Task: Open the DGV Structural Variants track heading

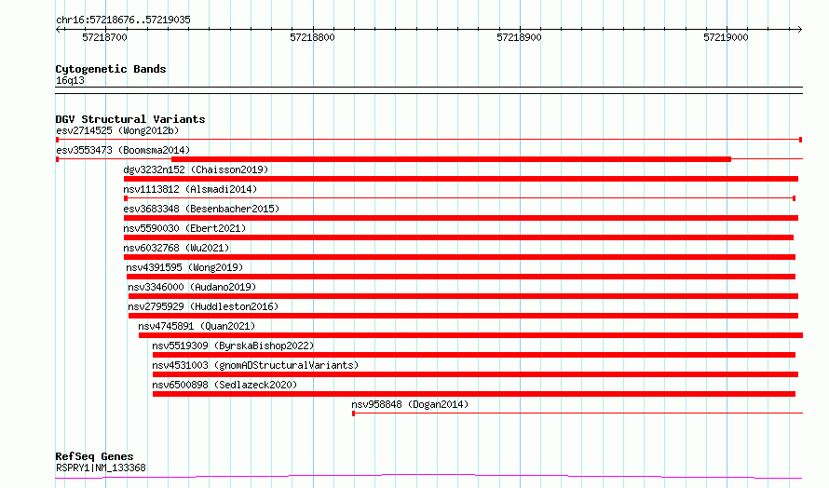Action: 130,119
